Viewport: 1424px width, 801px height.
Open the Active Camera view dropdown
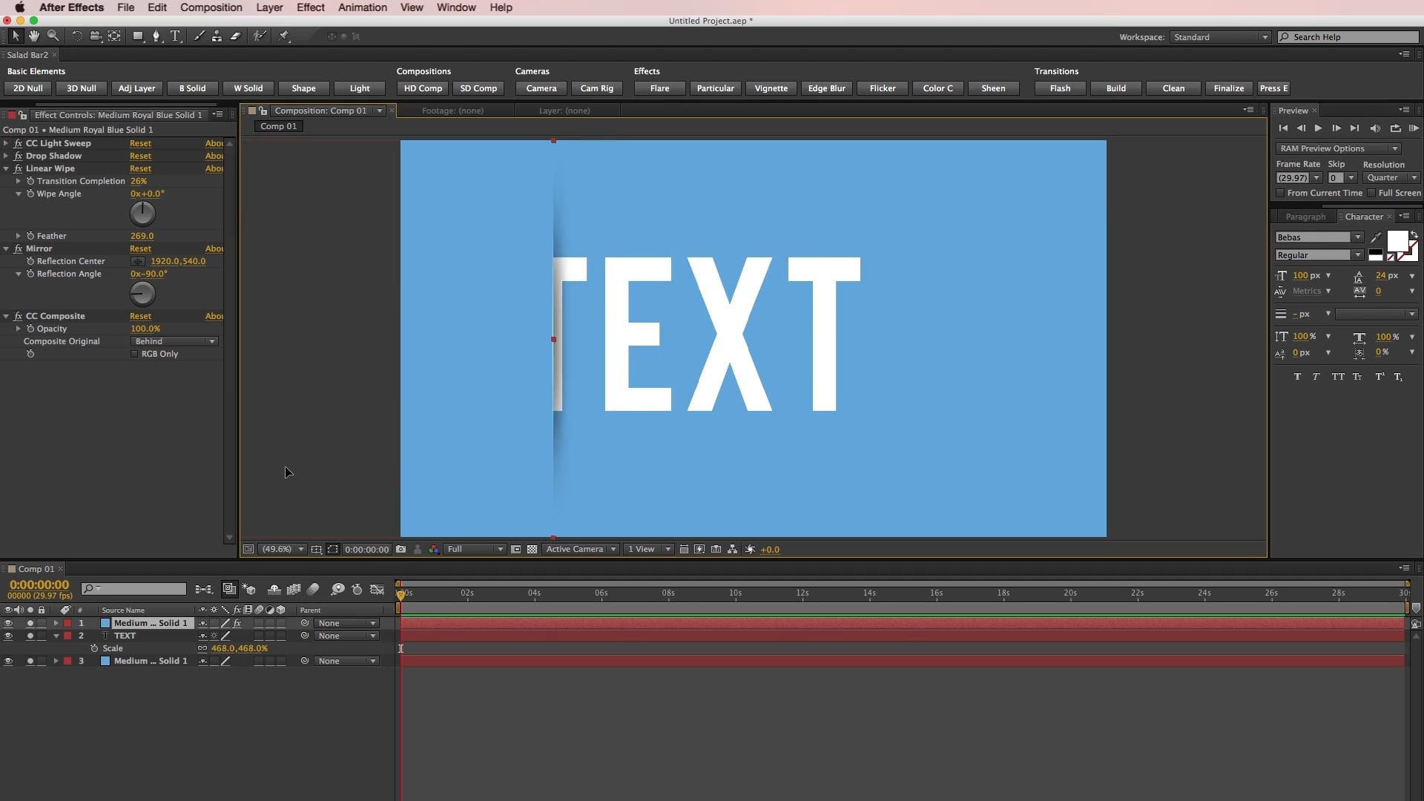pyautogui.click(x=581, y=550)
